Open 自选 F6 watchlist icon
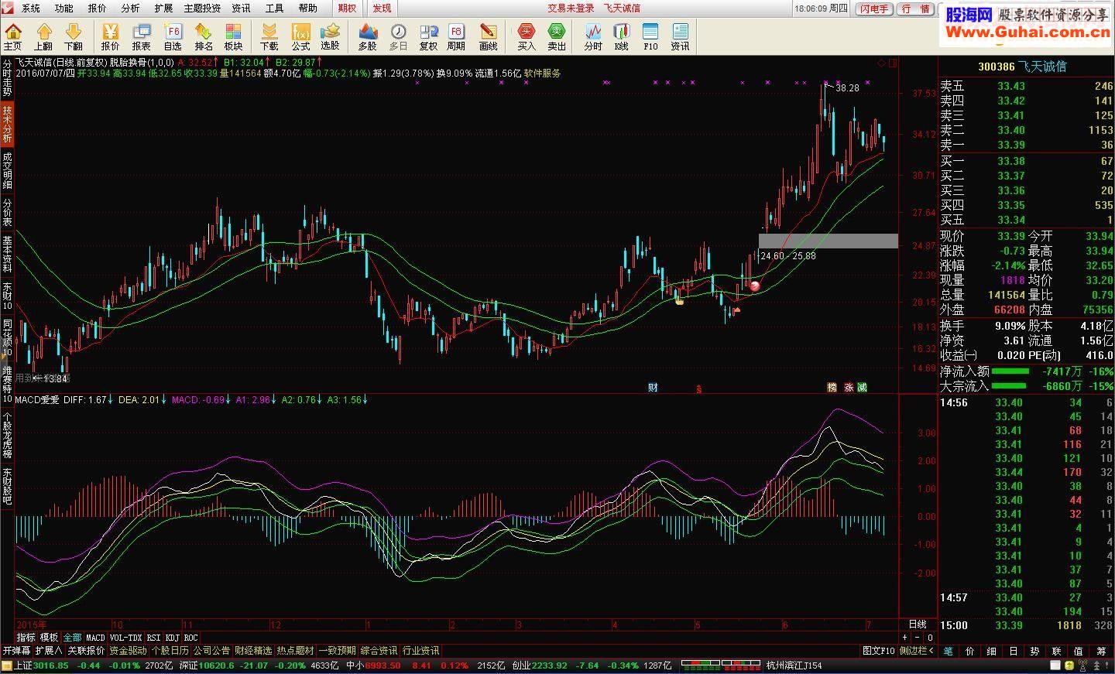The height and width of the screenshot is (674, 1115). [x=173, y=36]
